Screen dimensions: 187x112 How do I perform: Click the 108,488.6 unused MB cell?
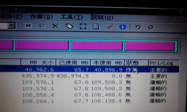(106, 95)
